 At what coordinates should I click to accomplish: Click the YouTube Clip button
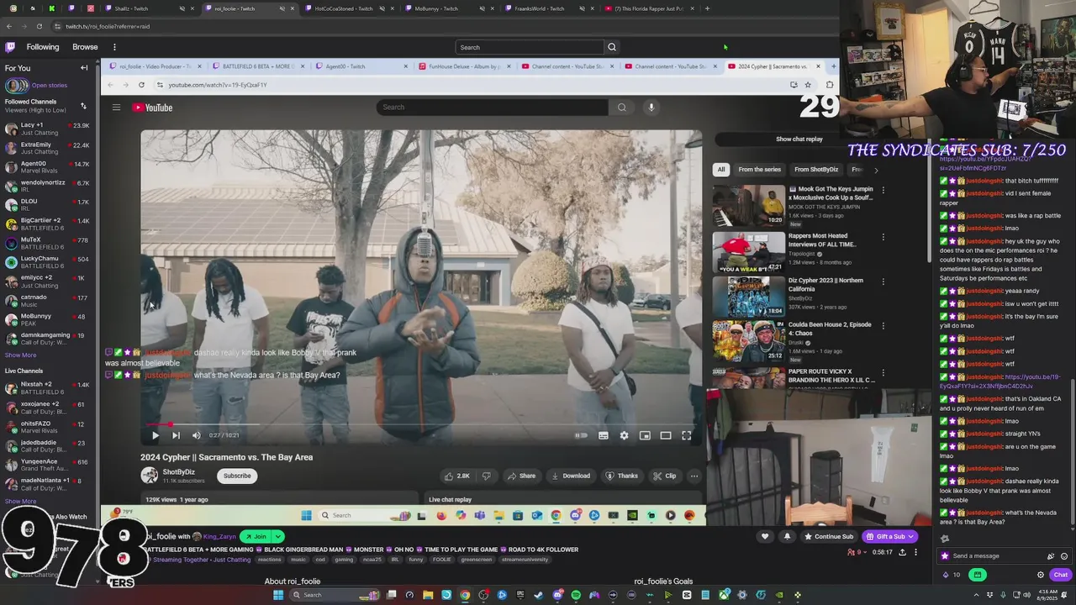click(664, 476)
